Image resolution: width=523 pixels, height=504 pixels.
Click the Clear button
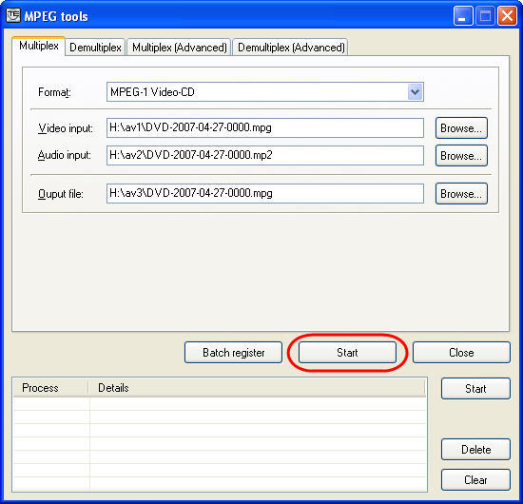(475, 479)
